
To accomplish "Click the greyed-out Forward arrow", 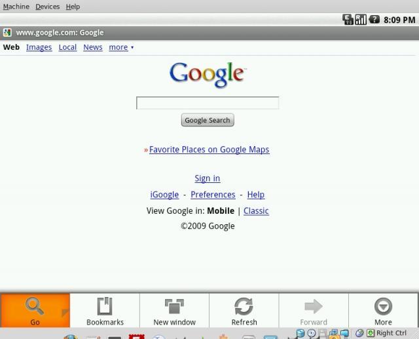I will pyautogui.click(x=314, y=306).
